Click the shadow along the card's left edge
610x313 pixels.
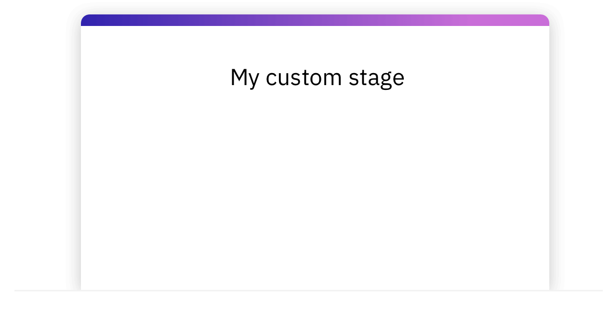(x=78, y=154)
